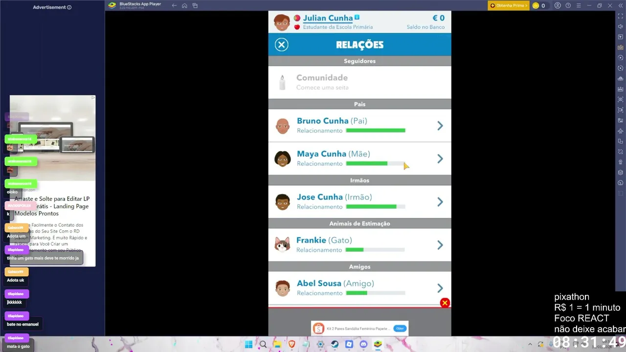Click Jose Cunha's relationship bar
Image resolution: width=626 pixels, height=352 pixels.
[x=376, y=207]
